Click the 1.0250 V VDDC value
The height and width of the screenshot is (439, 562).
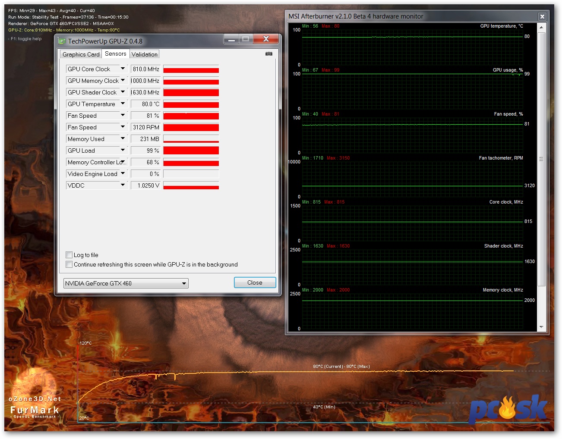coord(146,185)
